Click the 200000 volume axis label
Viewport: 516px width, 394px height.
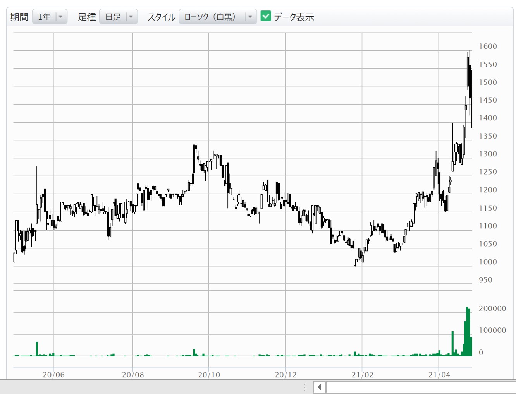(x=492, y=308)
